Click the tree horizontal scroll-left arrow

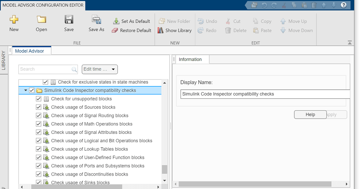click(22, 187)
